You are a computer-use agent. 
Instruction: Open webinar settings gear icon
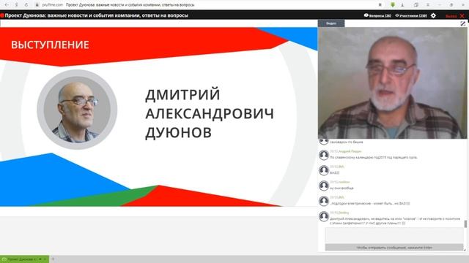coord(433,15)
